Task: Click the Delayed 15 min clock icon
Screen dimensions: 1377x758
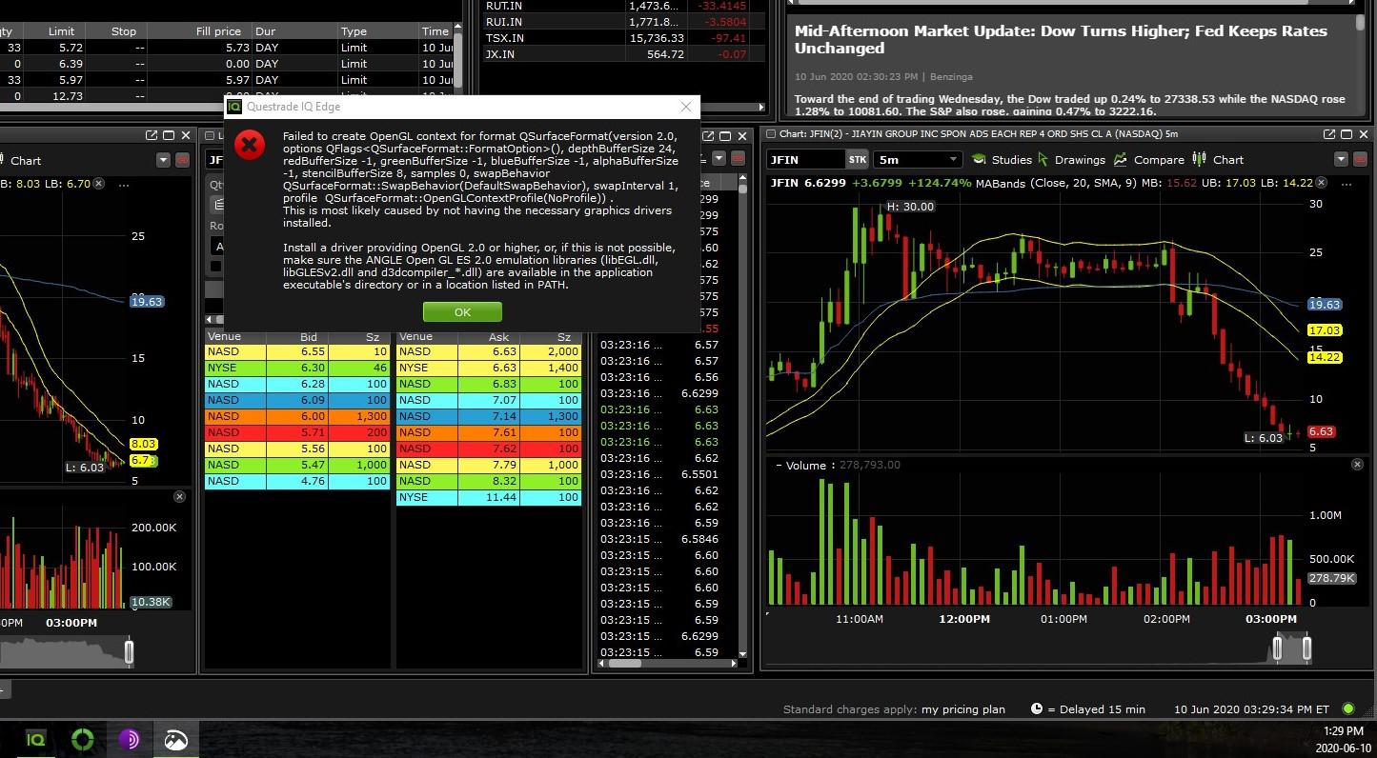Action: [x=1037, y=709]
